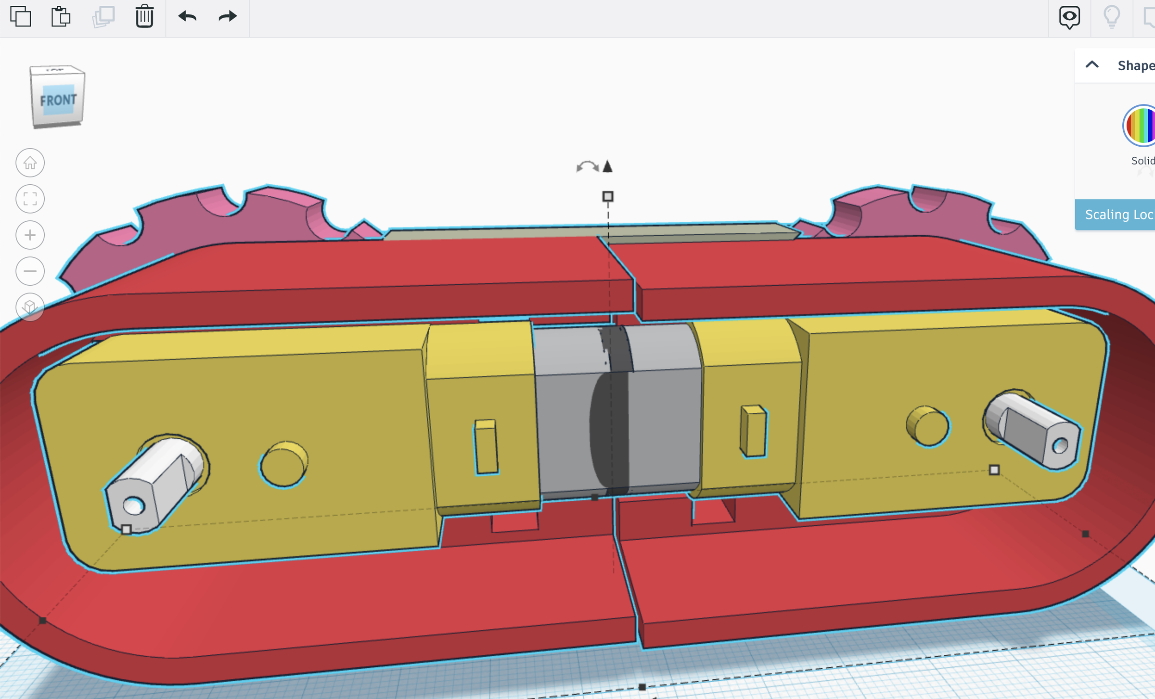The image size is (1155, 699).
Task: Undo the last action
Action: pyautogui.click(x=187, y=17)
